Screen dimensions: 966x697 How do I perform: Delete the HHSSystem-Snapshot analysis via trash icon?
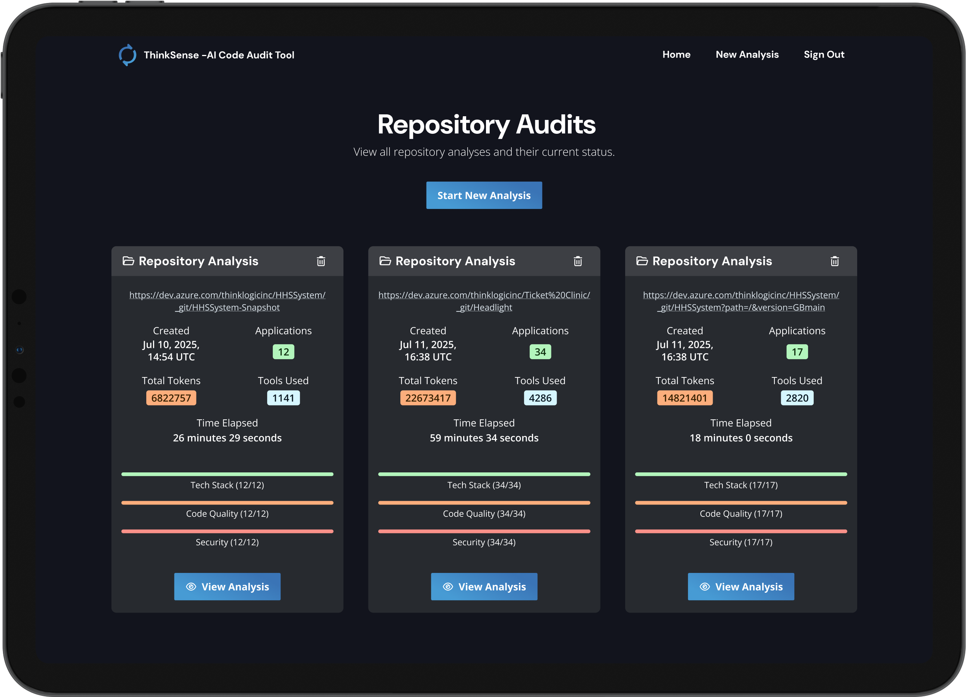point(321,261)
